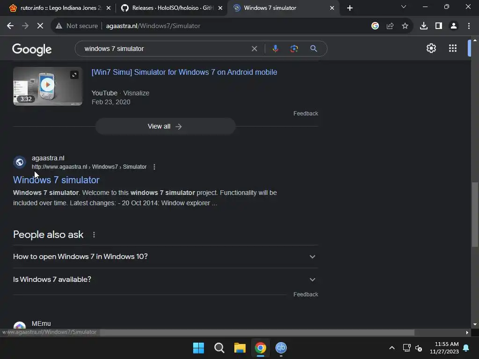Start voice search with microphone
479x359 pixels.
tap(275, 49)
